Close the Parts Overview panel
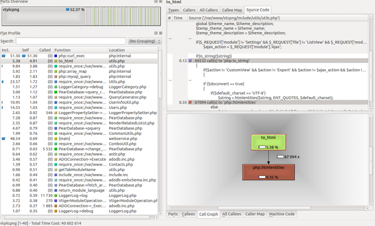 160,2
